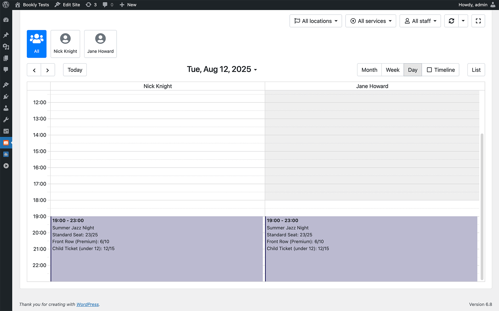This screenshot has height=311, width=499.
Task: Open Bookly Tests site home
Action: 32,5
